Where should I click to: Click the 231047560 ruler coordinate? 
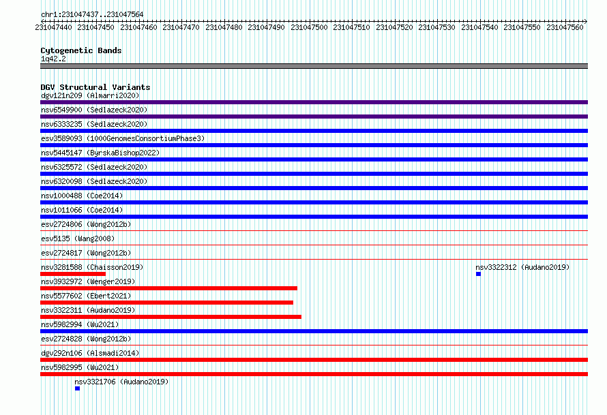click(x=565, y=27)
